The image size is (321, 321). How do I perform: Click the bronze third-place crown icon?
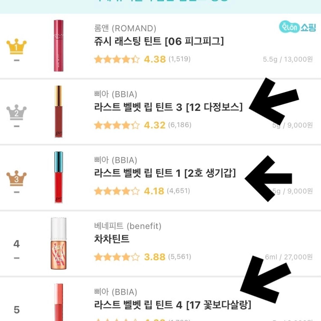coord(16,178)
